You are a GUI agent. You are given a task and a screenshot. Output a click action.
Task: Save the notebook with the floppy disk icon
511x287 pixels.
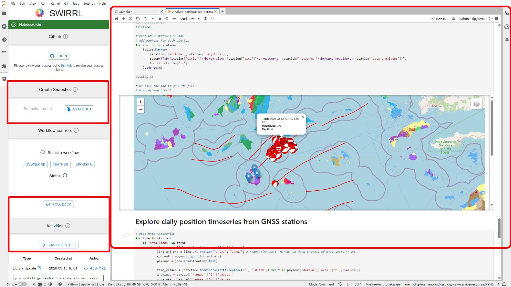(116, 19)
